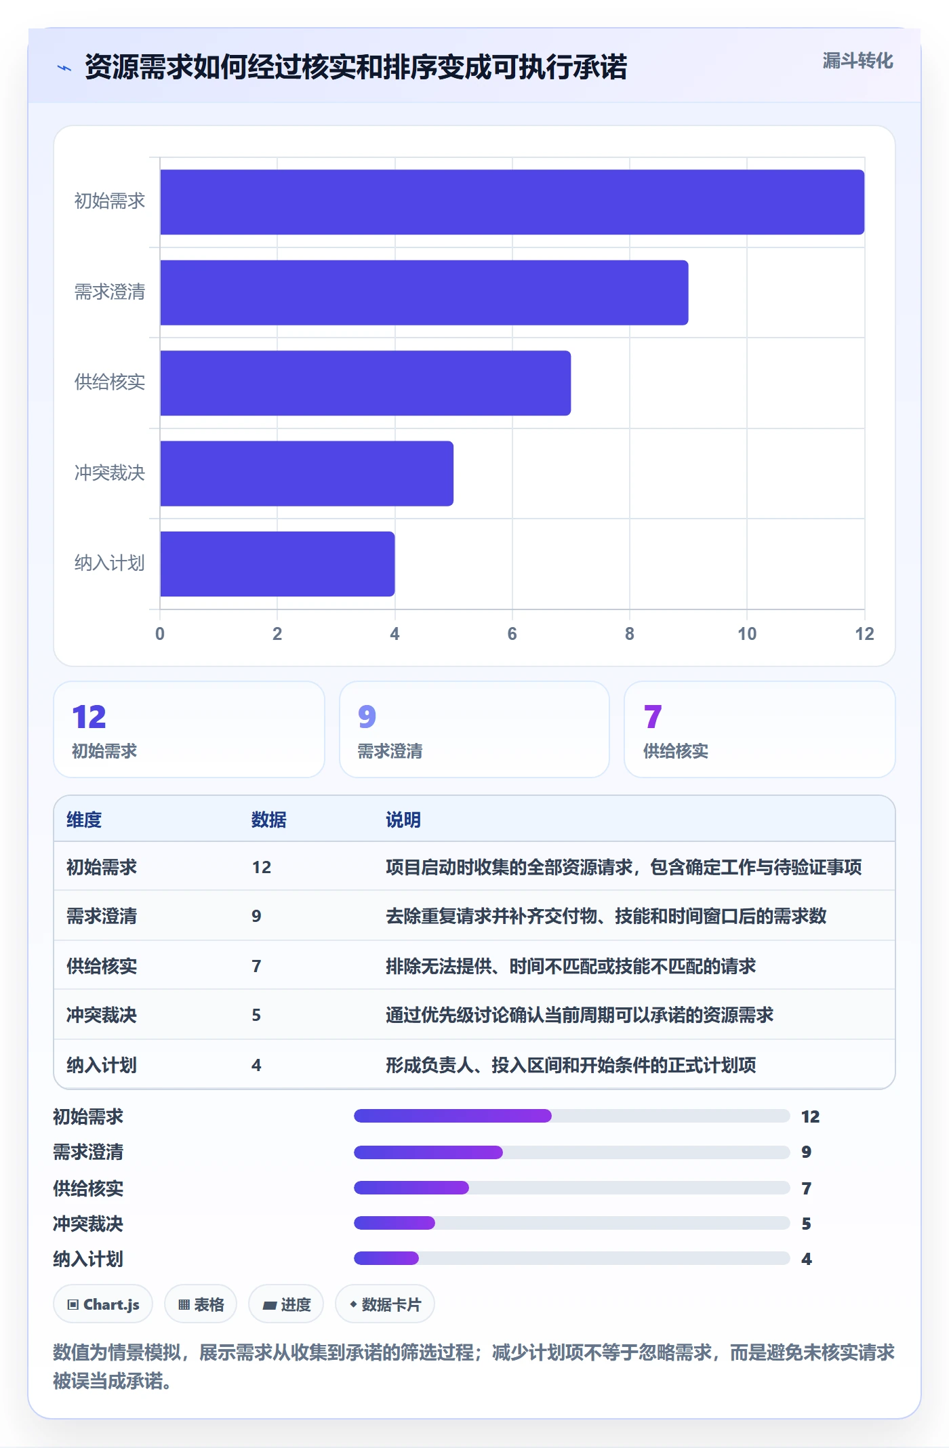This screenshot has height=1448, width=949.
Task: Open the stat card showing 9 需求澄清
Action: point(474,729)
